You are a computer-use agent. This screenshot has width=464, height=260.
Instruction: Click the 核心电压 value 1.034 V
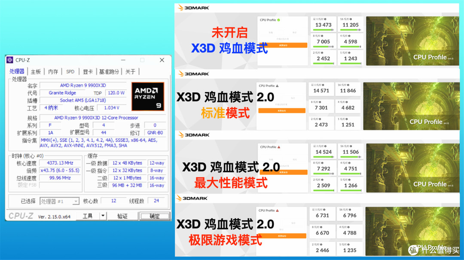[112, 108]
